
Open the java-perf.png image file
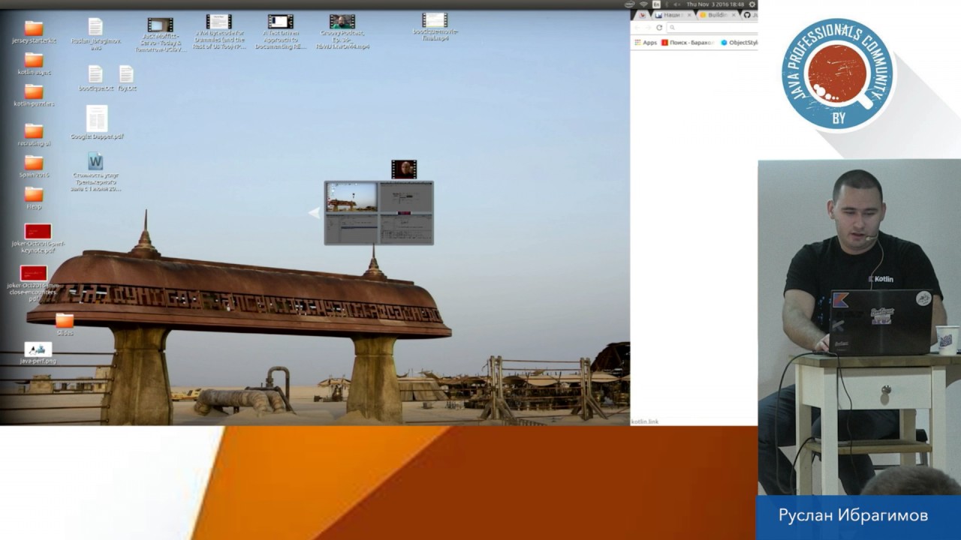click(38, 349)
